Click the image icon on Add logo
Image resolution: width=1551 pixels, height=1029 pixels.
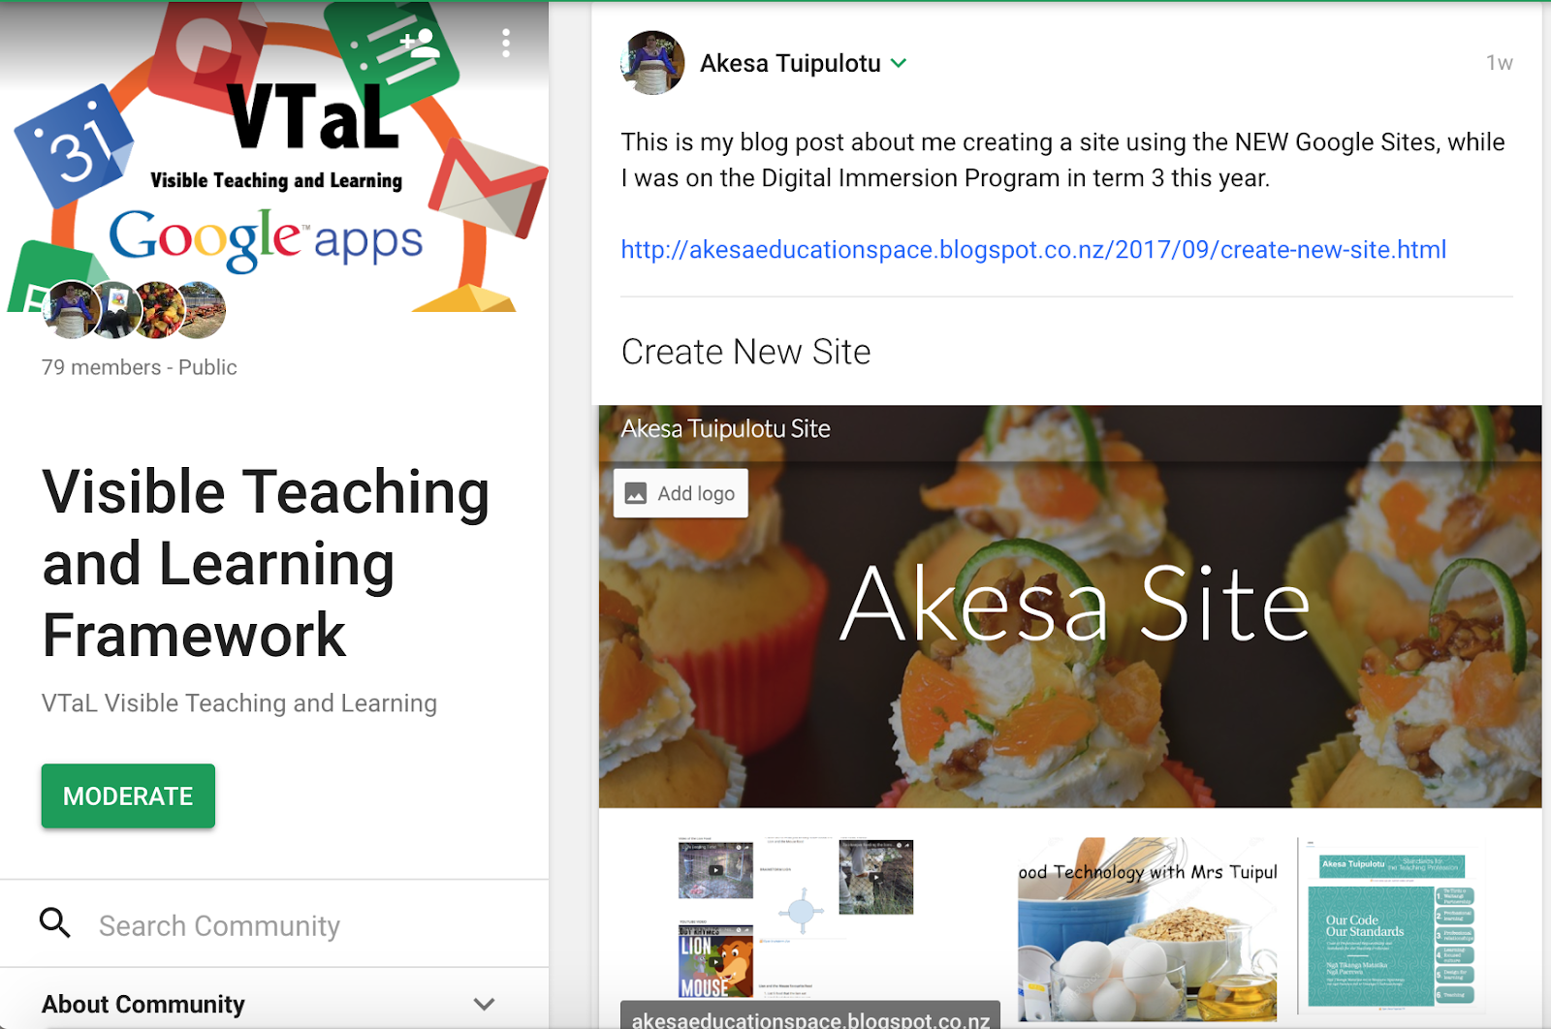[x=635, y=493]
